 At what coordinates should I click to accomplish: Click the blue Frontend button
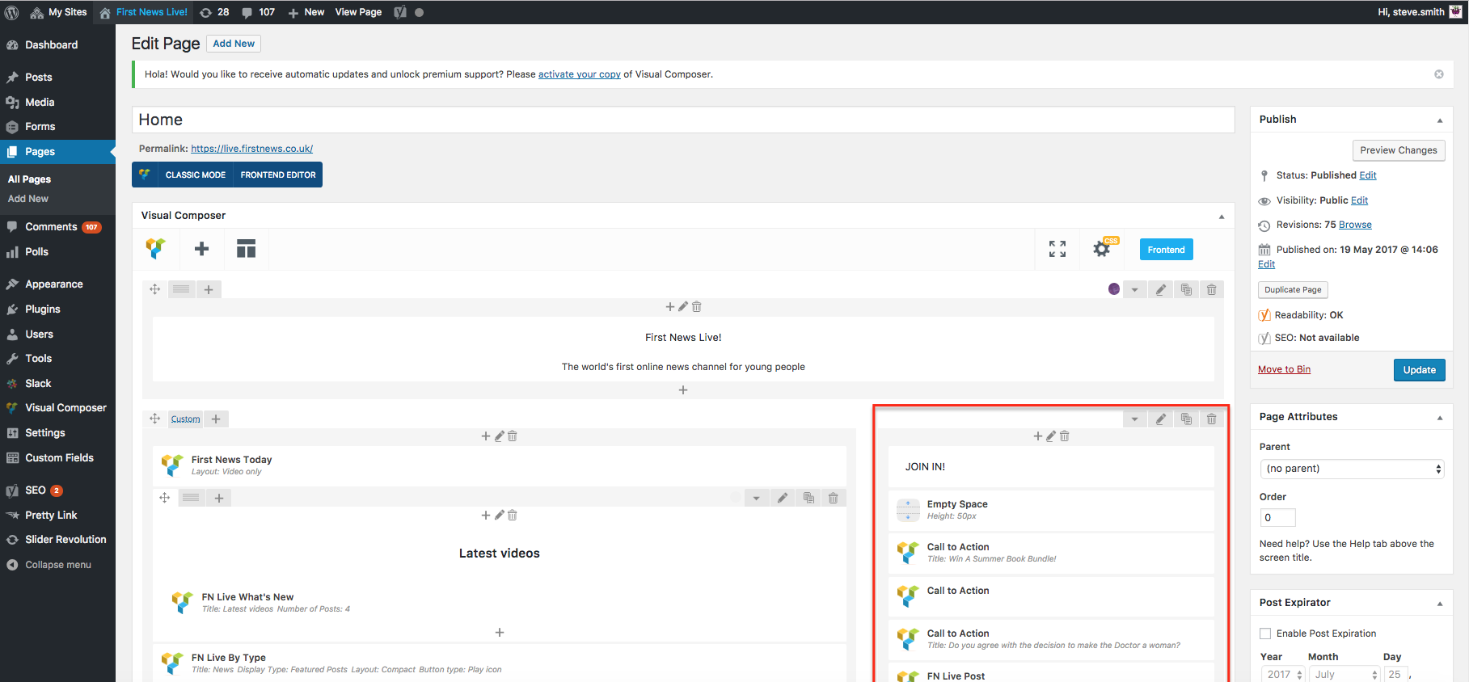(x=1166, y=250)
